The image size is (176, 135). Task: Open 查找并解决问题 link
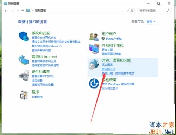(41, 50)
